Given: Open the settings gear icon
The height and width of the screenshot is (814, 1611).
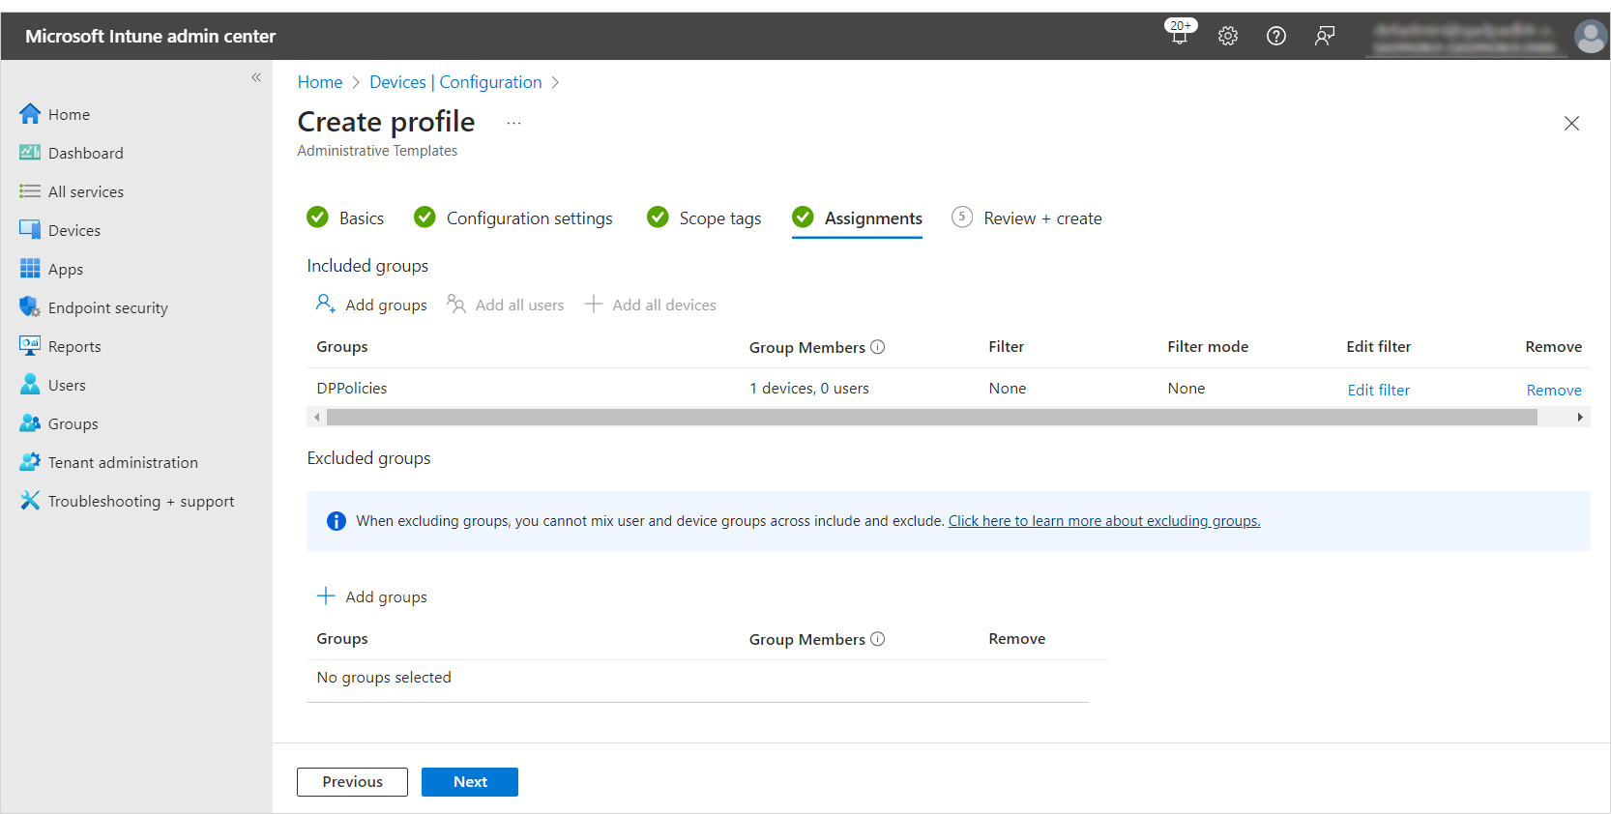Looking at the screenshot, I should (x=1228, y=36).
